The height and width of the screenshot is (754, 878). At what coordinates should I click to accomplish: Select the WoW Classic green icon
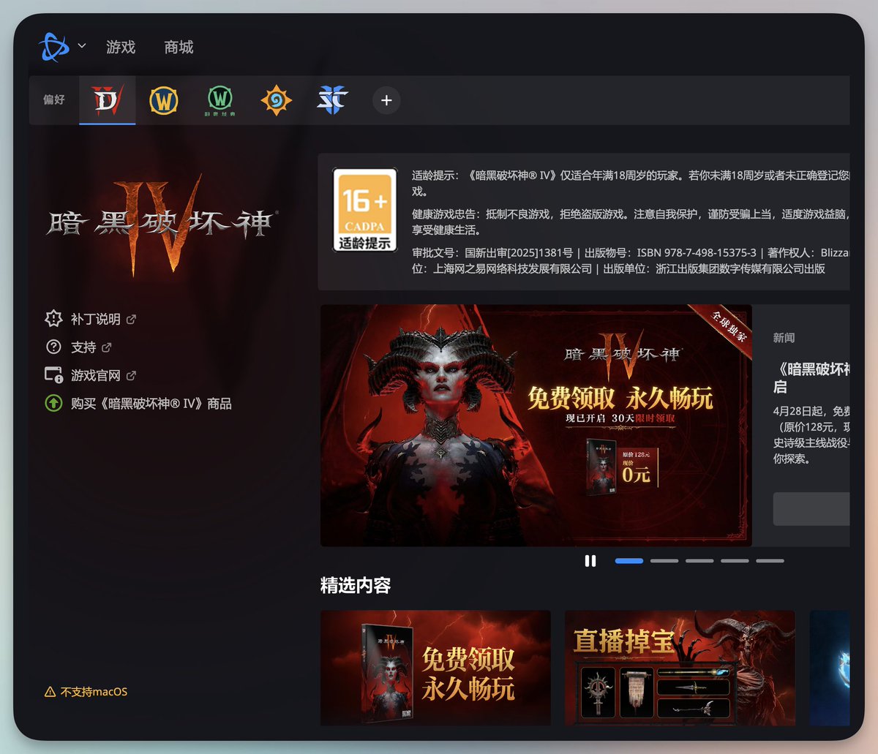tap(220, 100)
